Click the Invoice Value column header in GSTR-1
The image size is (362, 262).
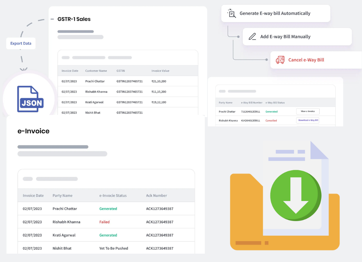[160, 71]
